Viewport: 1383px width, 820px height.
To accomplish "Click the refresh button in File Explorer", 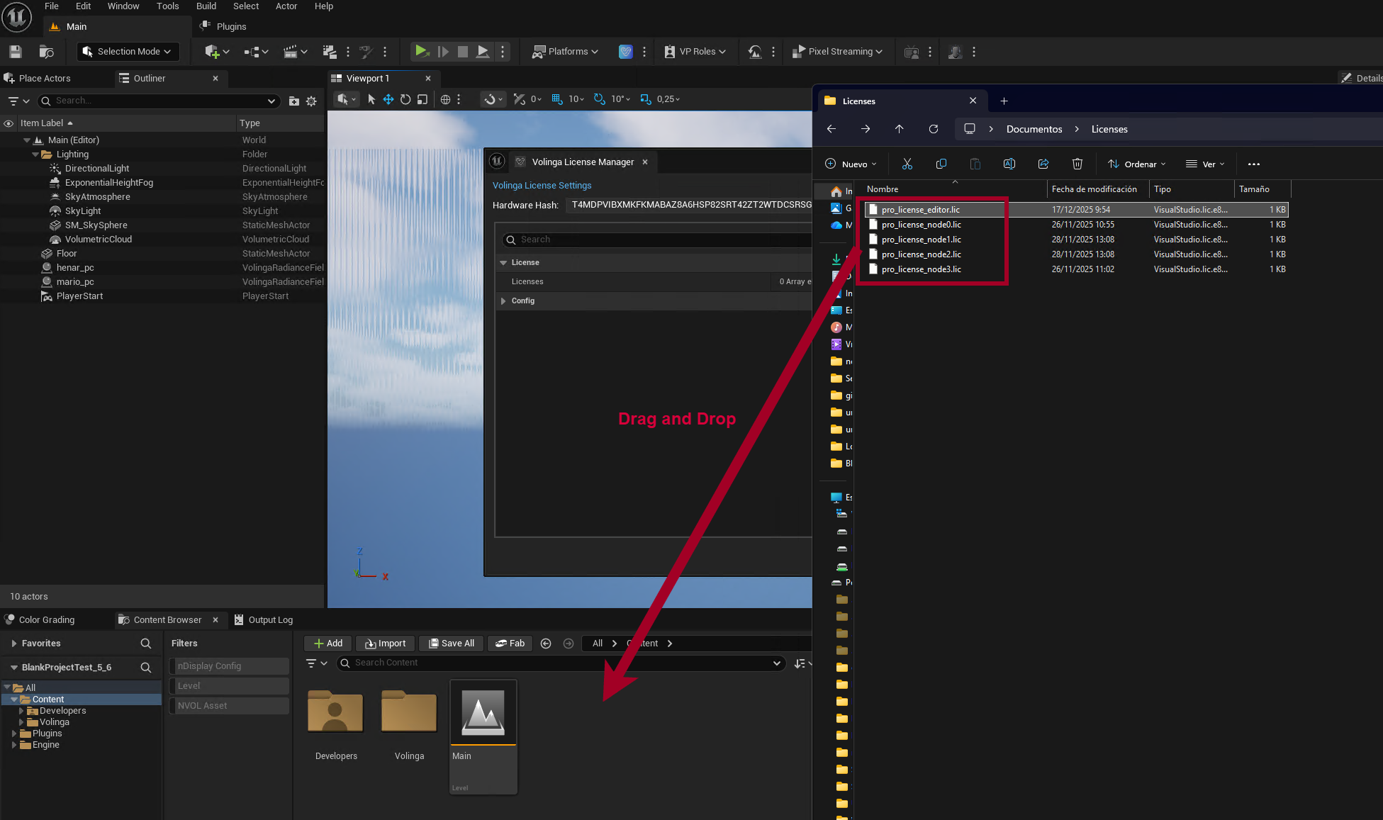I will [x=933, y=129].
